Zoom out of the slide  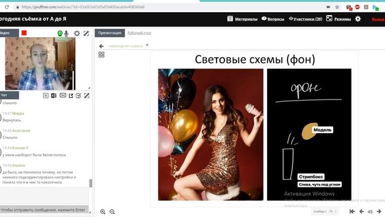(x=112, y=212)
